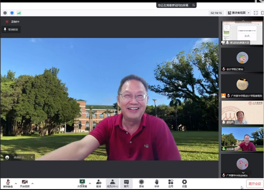Expand share screen options arrow
The image size is (264, 190).
point(90,183)
